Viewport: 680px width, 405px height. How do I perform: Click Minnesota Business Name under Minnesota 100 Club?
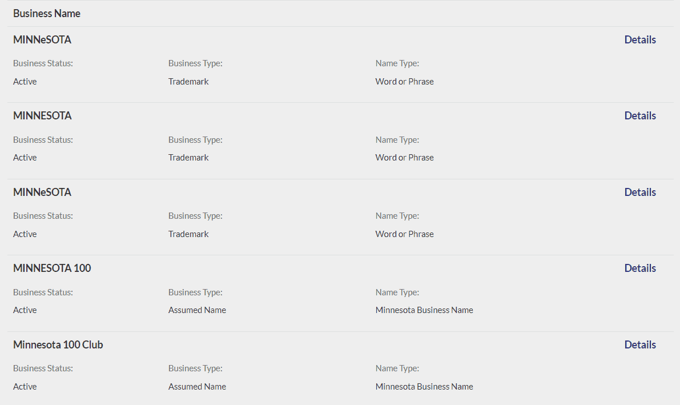(424, 387)
